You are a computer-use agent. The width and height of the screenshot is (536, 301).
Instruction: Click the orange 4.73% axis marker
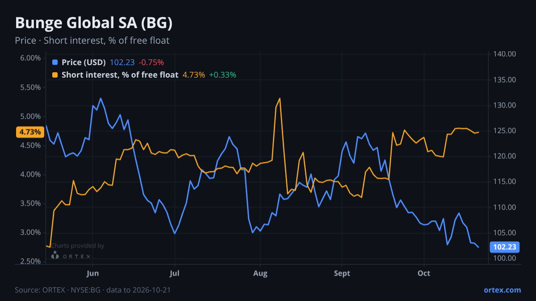pos(29,132)
